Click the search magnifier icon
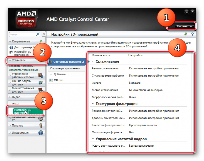This screenshot has height=161, width=204. tap(38, 34)
